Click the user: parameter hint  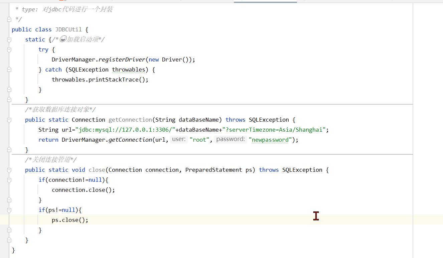(179, 139)
